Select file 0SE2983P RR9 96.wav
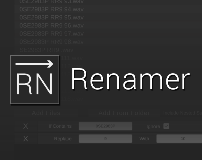This screenshot has width=202, height=160. (x=52, y=26)
